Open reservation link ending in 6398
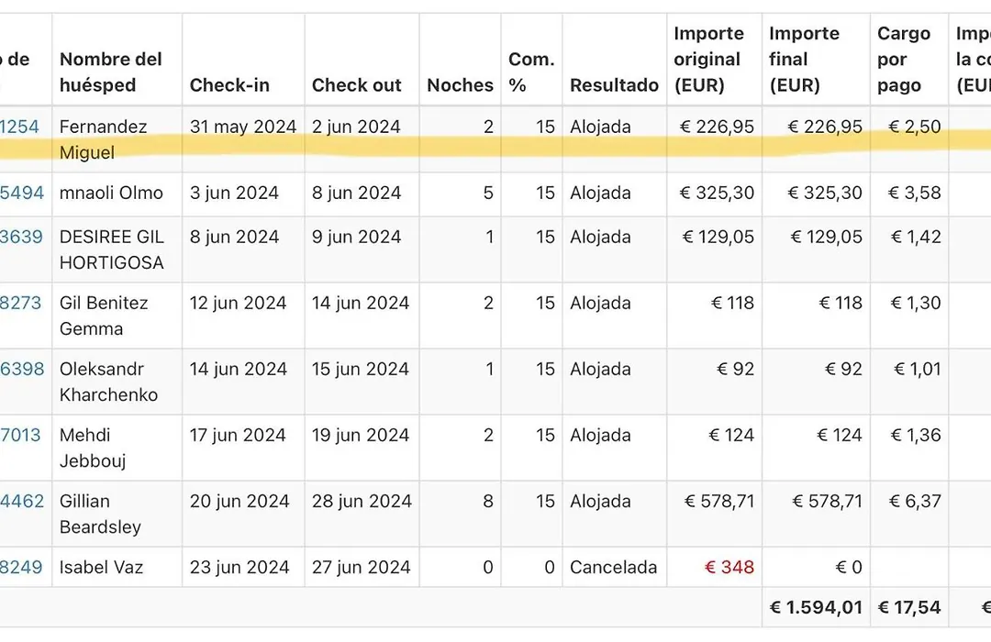The height and width of the screenshot is (642, 991). [22, 369]
